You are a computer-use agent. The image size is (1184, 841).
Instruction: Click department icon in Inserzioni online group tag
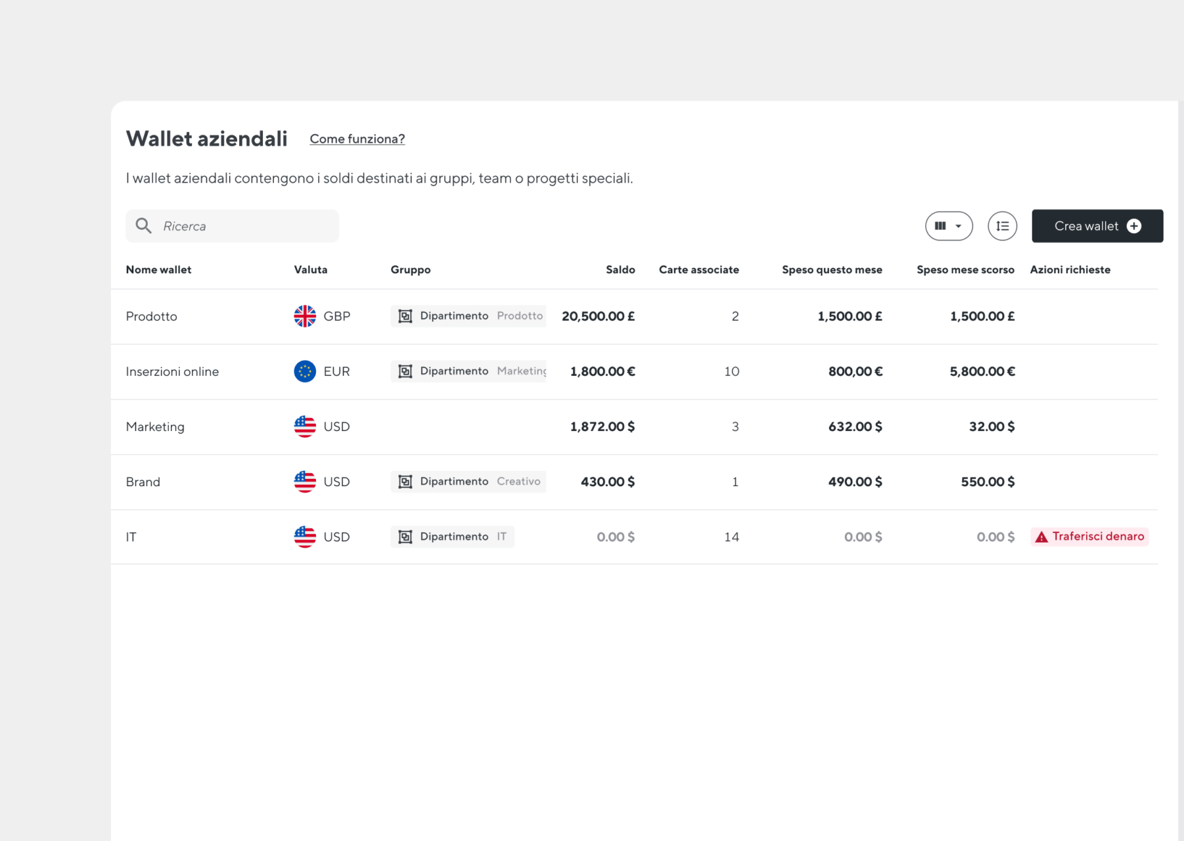(405, 371)
